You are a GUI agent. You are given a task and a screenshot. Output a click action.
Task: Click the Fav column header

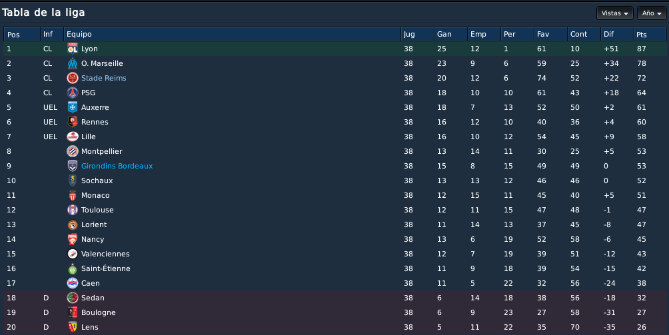click(550, 34)
